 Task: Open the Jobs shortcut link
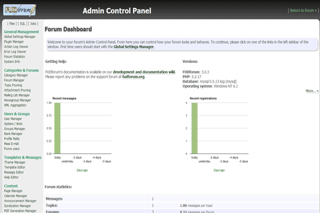[33, 23]
